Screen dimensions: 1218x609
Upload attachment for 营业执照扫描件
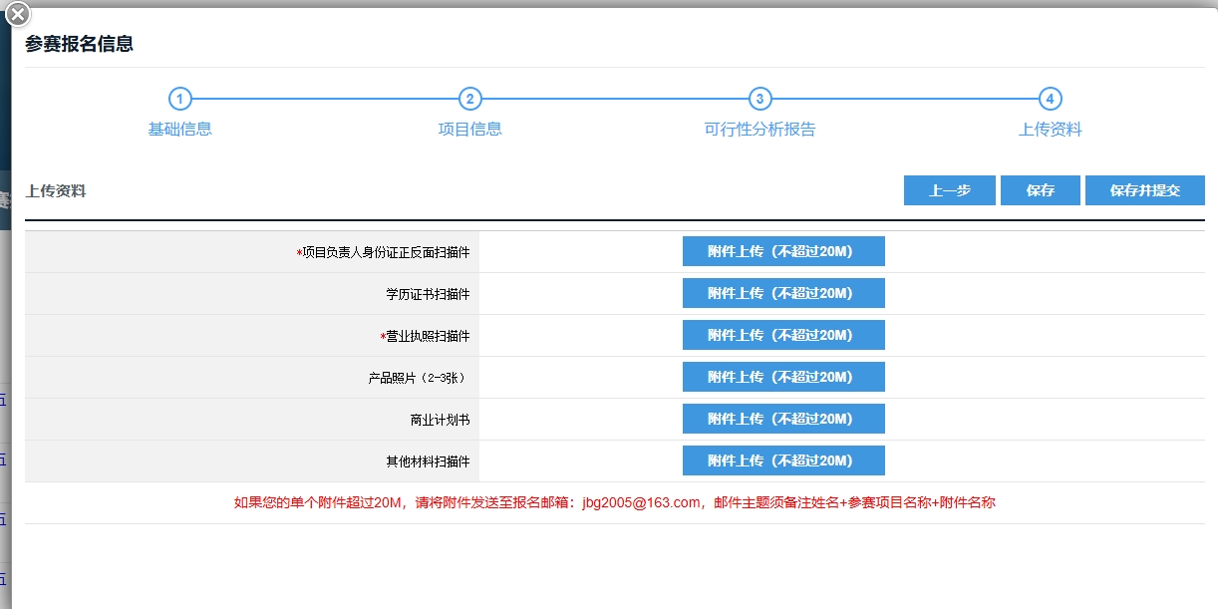(x=783, y=335)
